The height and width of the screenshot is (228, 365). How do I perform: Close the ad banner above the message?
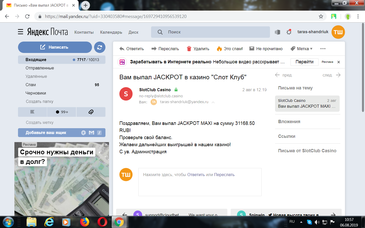[x=339, y=62]
